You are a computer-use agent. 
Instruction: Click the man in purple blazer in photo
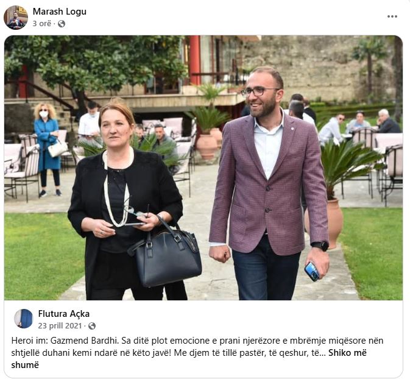pos(269,183)
